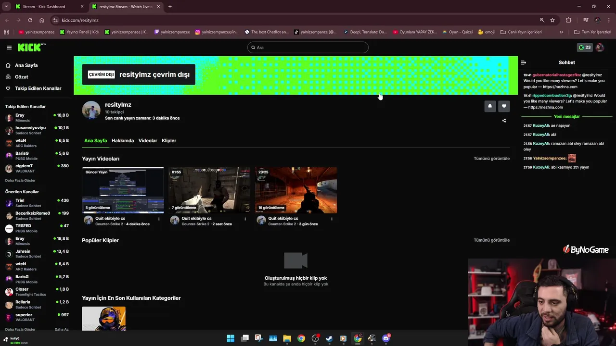Open followed channel husamviyuviyu
This screenshot has width=616, height=346.
click(x=37, y=130)
